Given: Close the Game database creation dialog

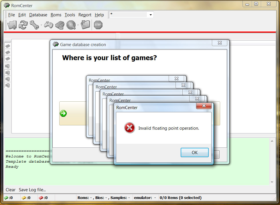Looking at the screenshot, I should tap(220, 43).
